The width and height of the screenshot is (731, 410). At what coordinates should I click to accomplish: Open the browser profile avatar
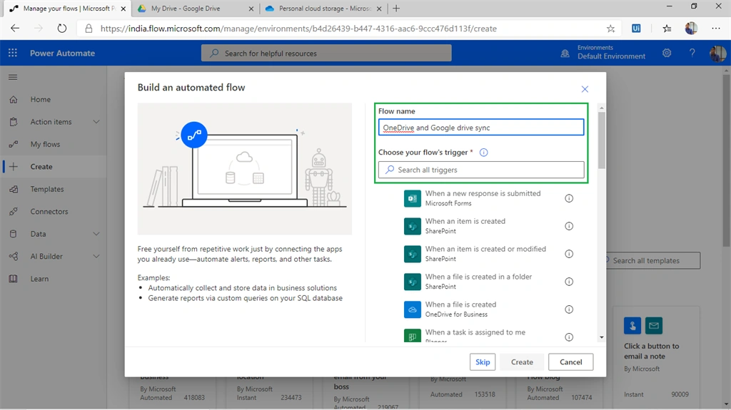[x=691, y=29]
